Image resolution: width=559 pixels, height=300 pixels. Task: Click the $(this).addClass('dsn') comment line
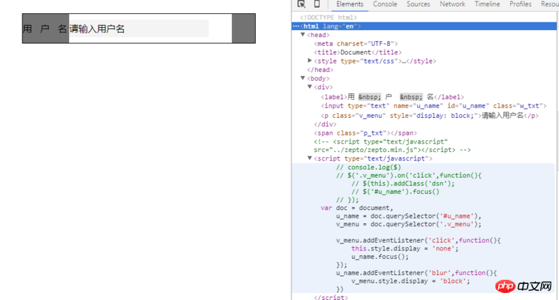click(x=403, y=183)
